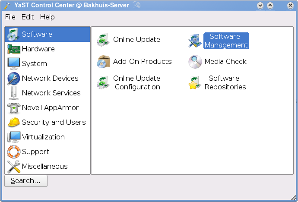Open Online Update Configuration label
This screenshot has height=202, width=298.
click(137, 82)
